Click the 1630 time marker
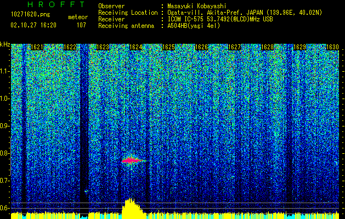This screenshot has height=219, width=345. (332, 47)
